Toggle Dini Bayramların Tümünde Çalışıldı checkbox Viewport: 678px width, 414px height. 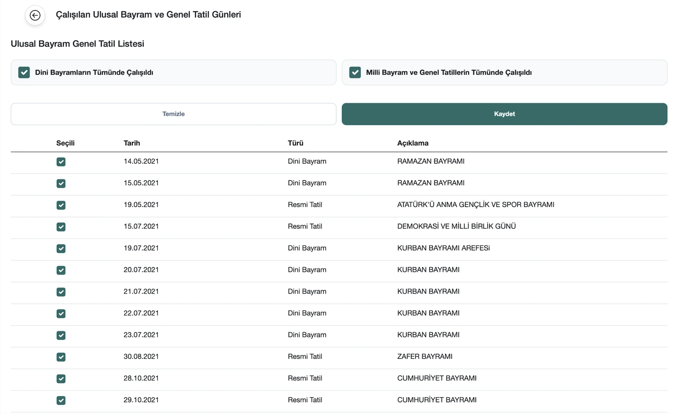(24, 73)
